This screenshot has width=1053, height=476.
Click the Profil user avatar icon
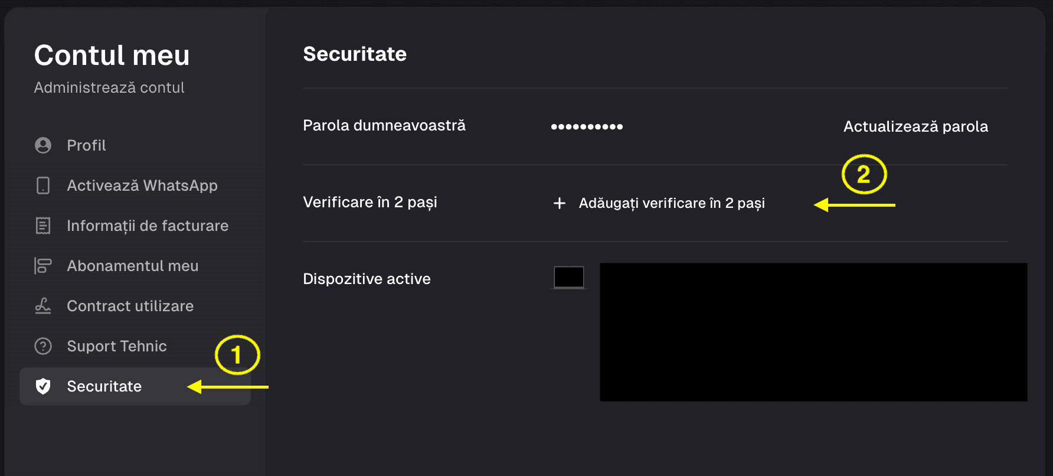point(43,145)
